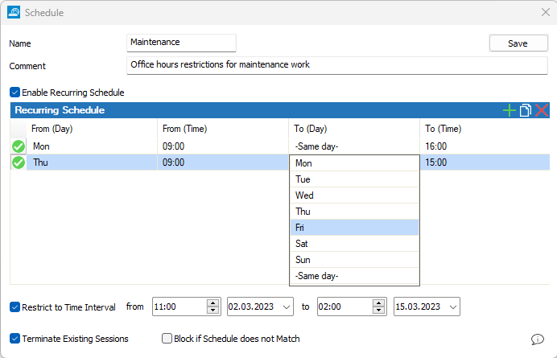Add a new recurring schedule row
The width and height of the screenshot is (557, 358).
click(509, 110)
